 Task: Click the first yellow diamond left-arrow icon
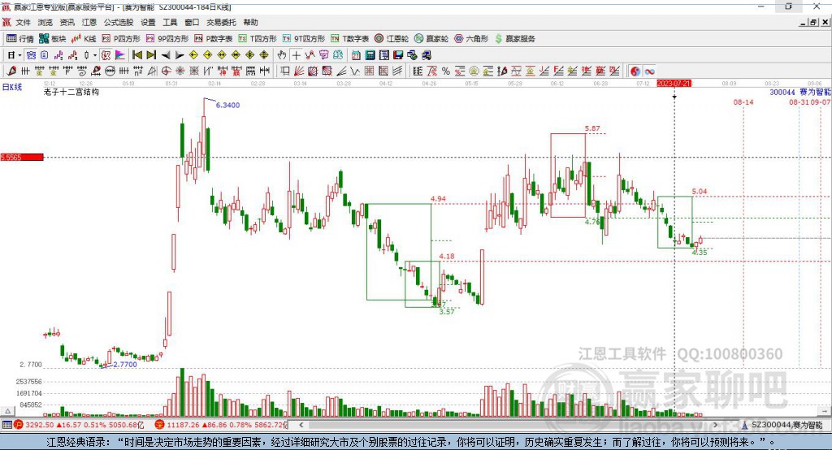pyautogui.click(x=193, y=55)
